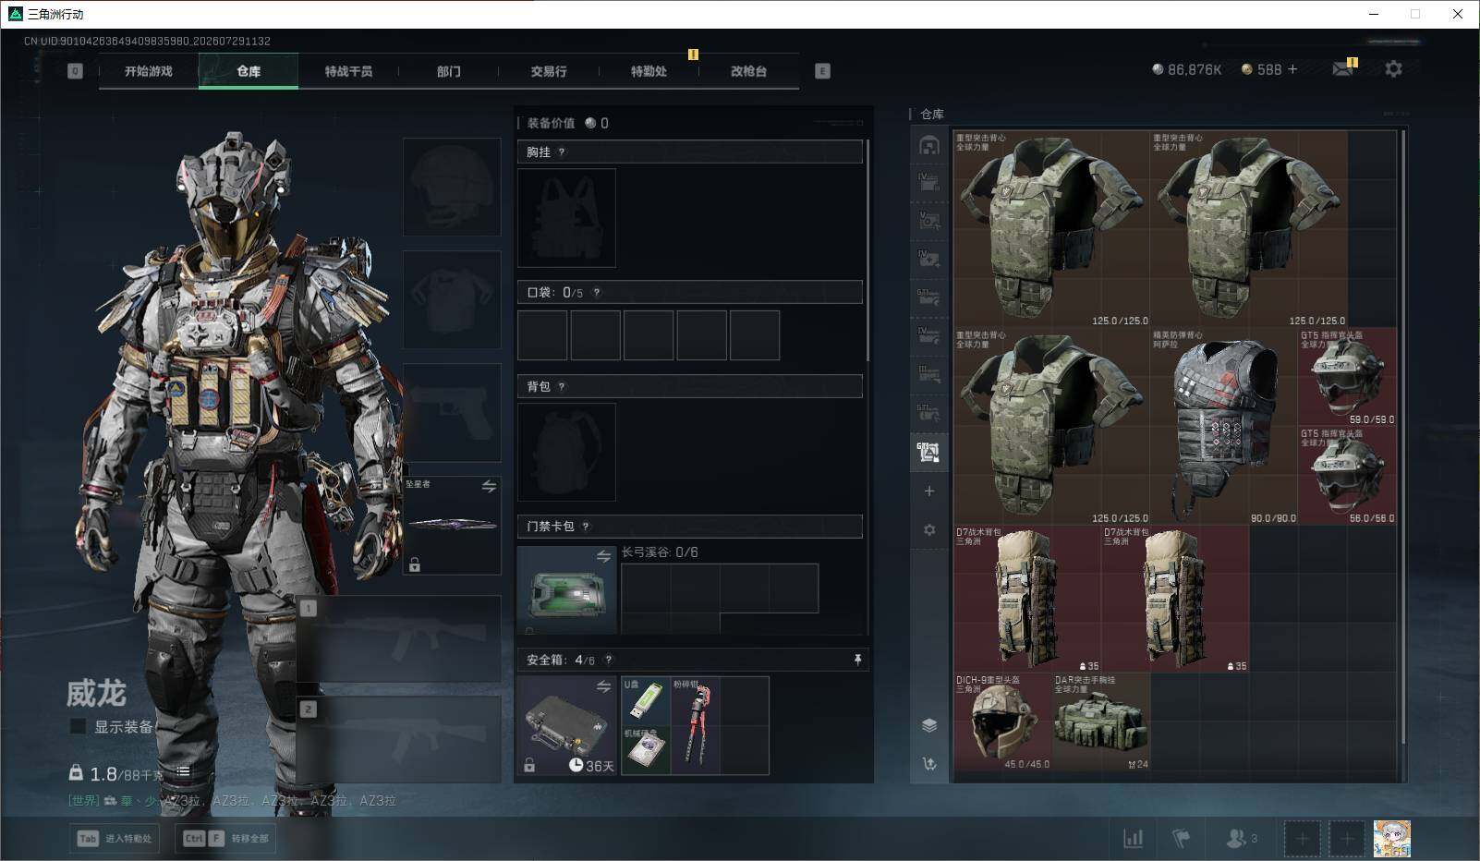Screen dimensions: 1480x861
Task: Select the DICH-9重型头盔 helmet
Action: tap(1002, 722)
